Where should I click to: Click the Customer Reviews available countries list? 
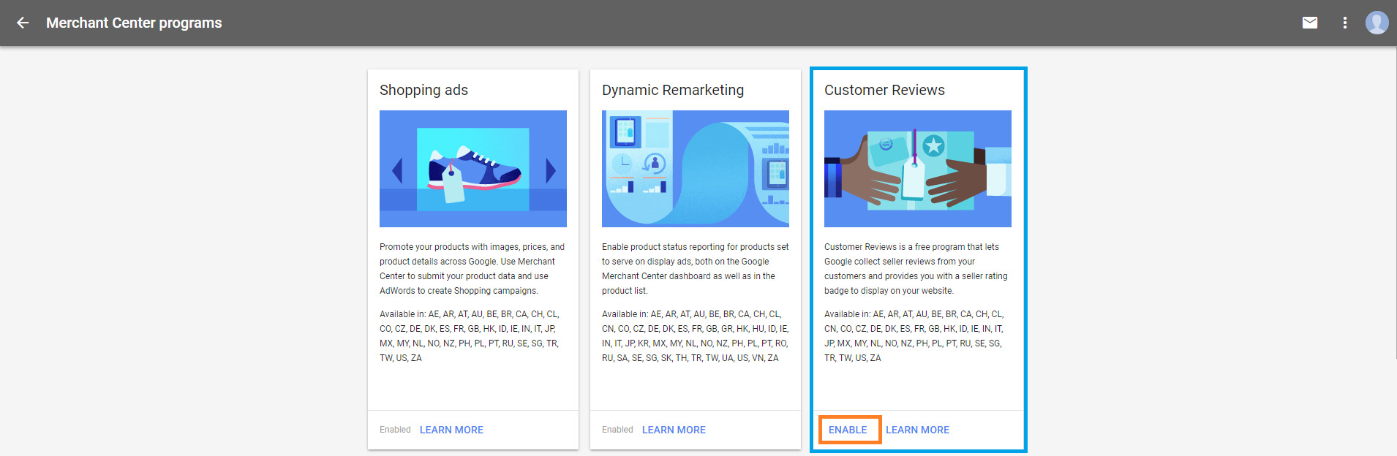pos(914,336)
